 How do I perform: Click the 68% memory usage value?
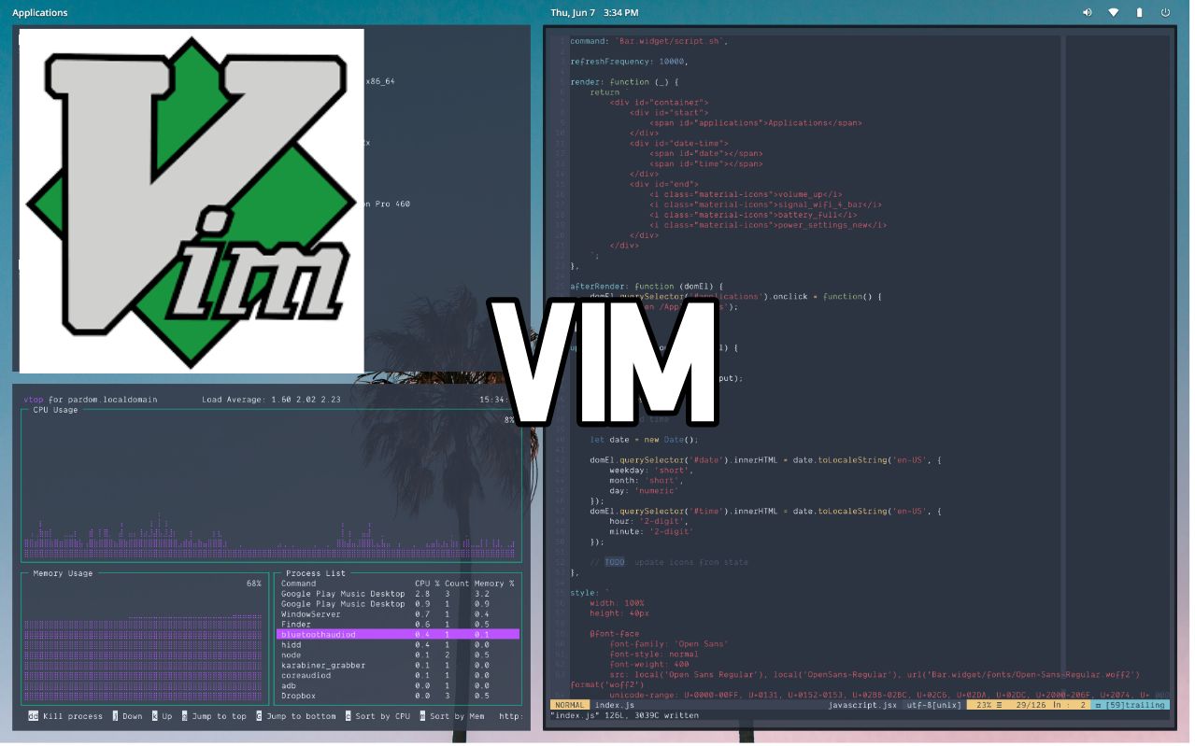click(253, 583)
